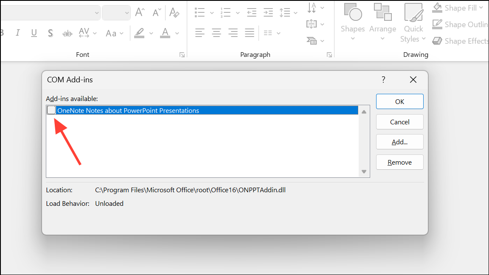Image resolution: width=489 pixels, height=275 pixels.
Task: Click the Remove button
Action: point(399,162)
